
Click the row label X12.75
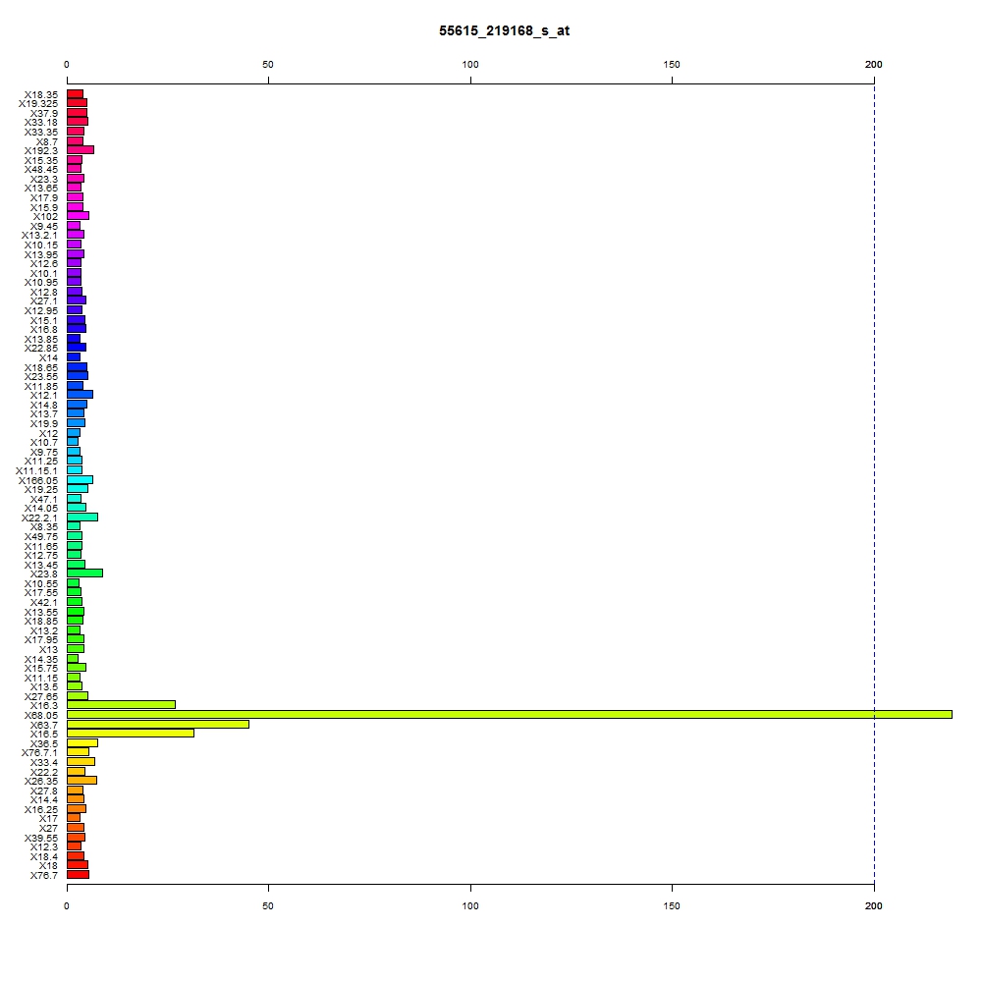[x=41, y=556]
